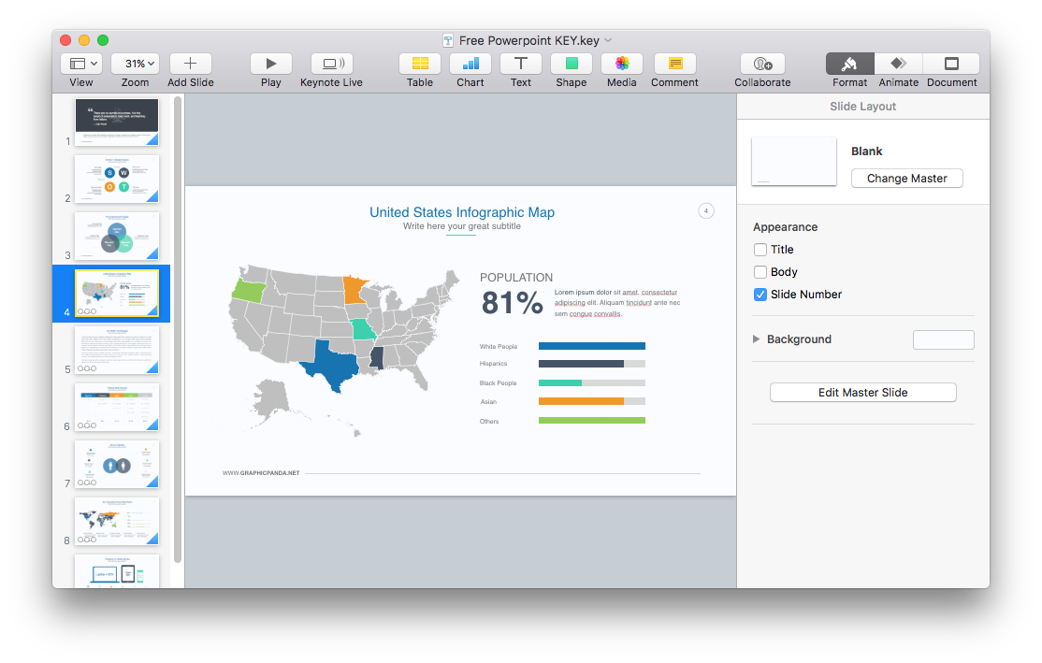Open the View options dropdown

coord(81,63)
